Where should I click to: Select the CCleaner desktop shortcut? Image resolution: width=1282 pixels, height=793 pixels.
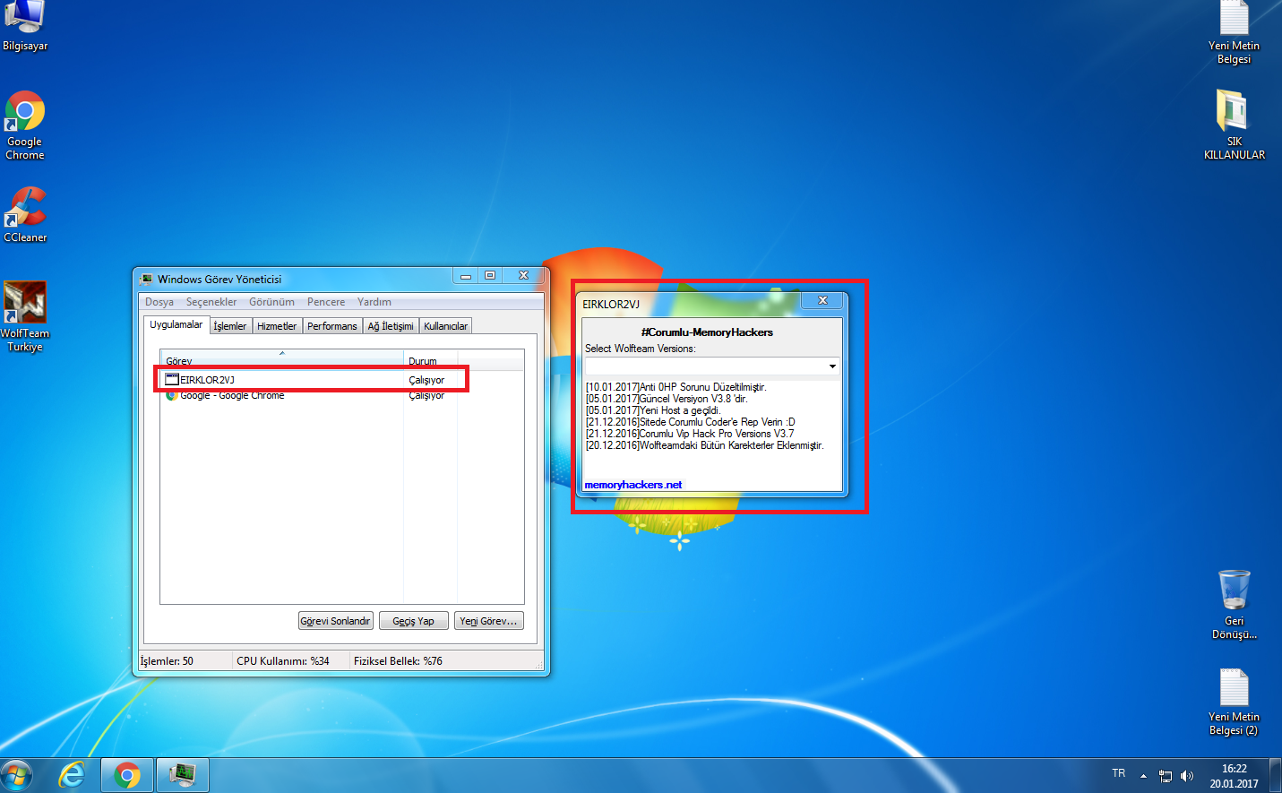click(25, 215)
